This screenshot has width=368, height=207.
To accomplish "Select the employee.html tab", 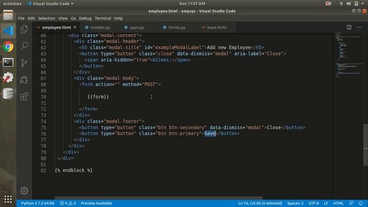I will tap(56, 28).
